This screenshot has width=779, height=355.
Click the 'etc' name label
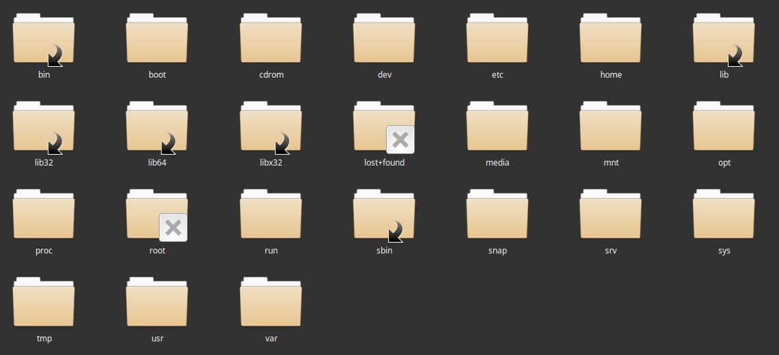[497, 74]
